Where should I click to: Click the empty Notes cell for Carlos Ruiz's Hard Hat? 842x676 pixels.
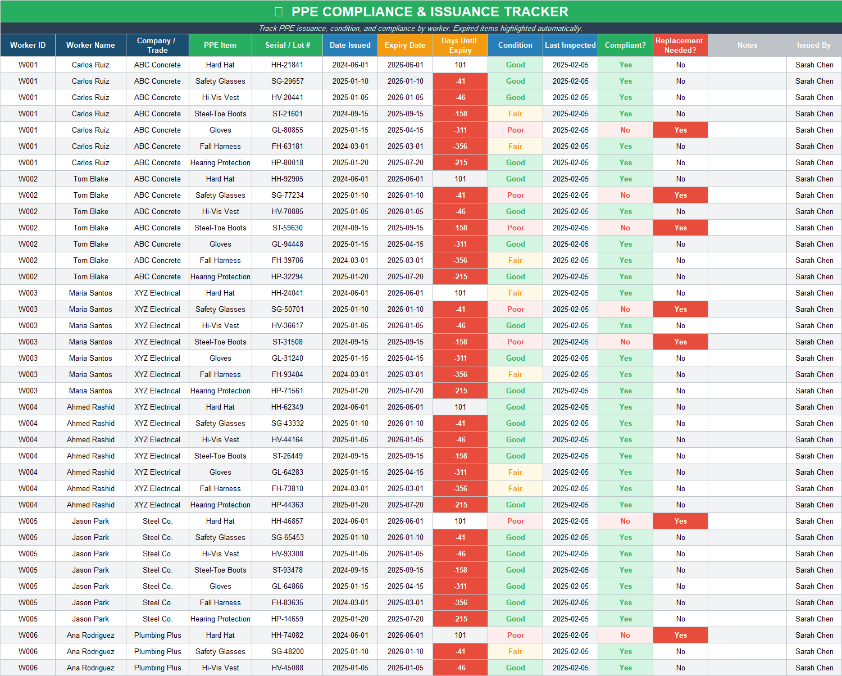pos(747,65)
